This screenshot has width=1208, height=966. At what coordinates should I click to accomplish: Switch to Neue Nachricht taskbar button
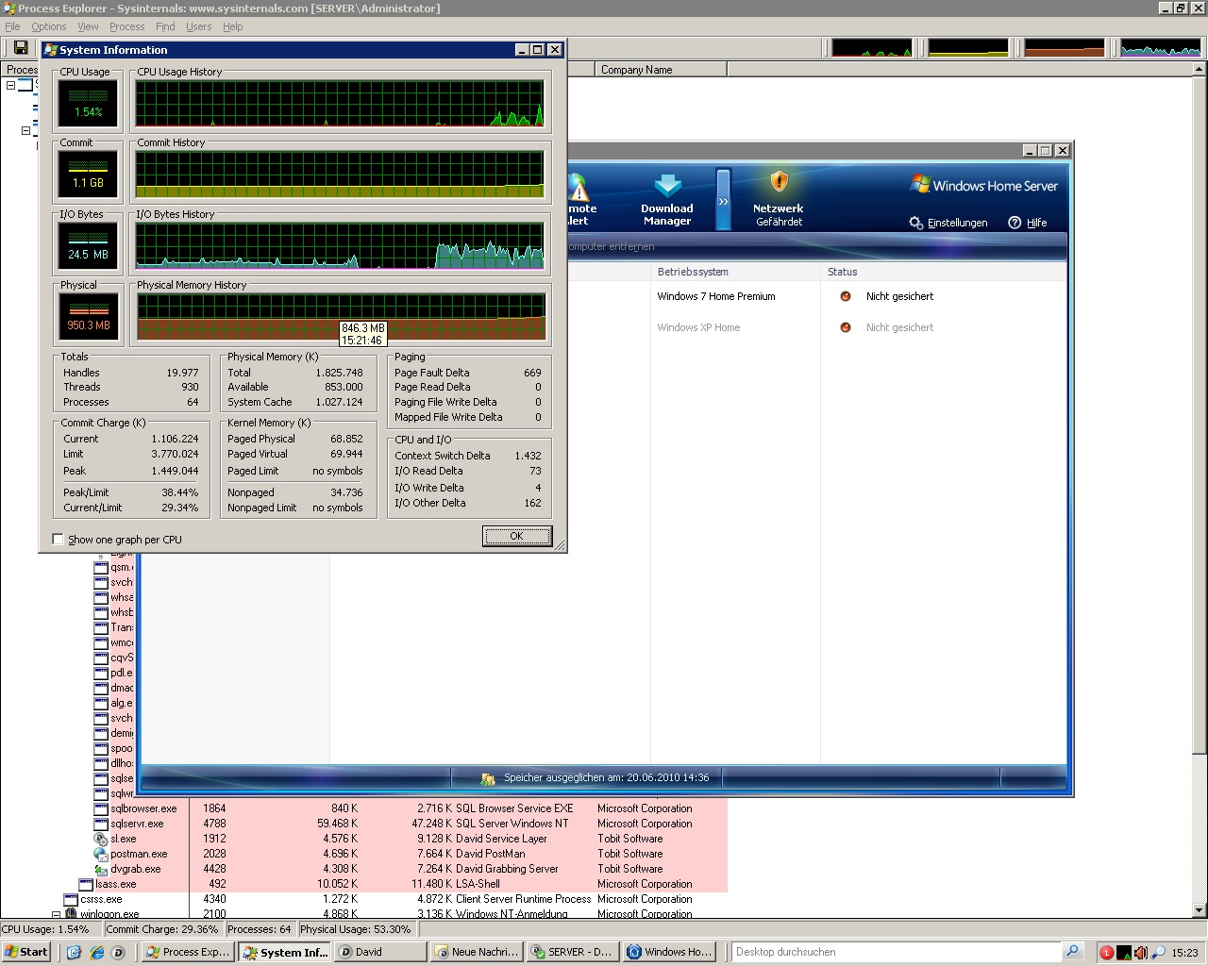tap(476, 952)
